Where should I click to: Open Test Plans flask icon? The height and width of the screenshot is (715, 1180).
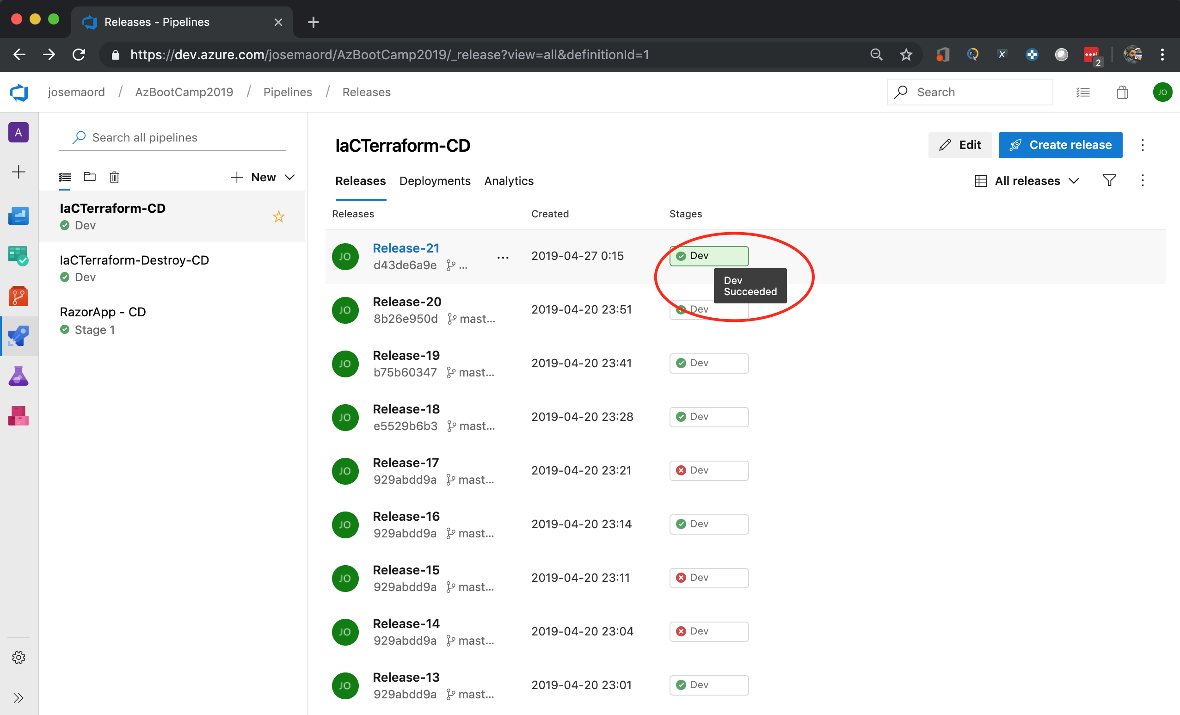pos(18,376)
